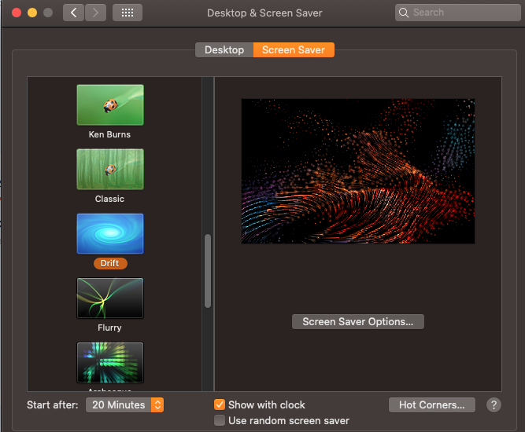Click the Flurry label

[x=109, y=328]
